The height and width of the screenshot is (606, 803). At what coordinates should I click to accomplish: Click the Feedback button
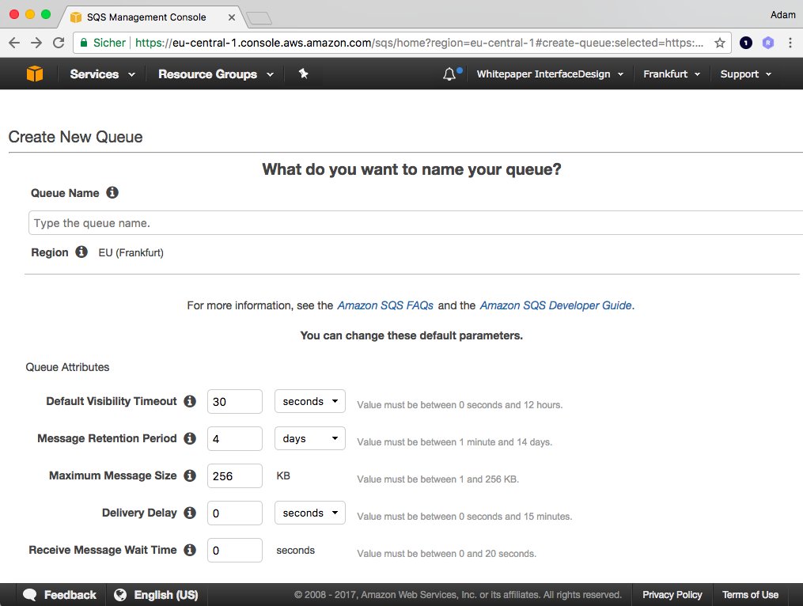tap(60, 595)
